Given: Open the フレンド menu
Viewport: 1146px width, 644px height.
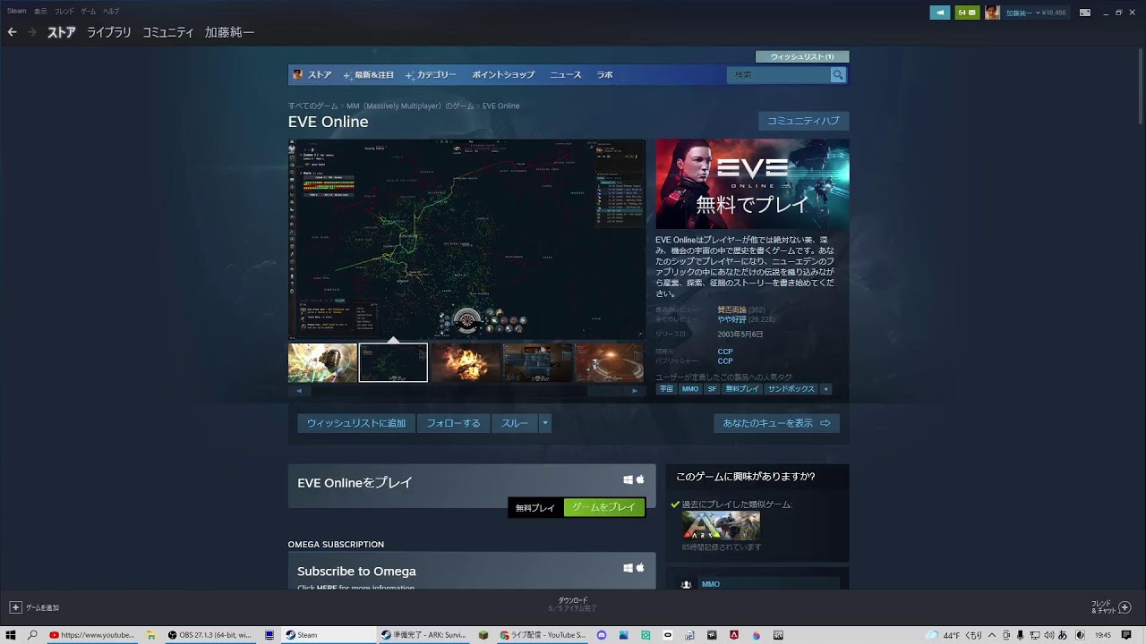Looking at the screenshot, I should coord(64,11).
